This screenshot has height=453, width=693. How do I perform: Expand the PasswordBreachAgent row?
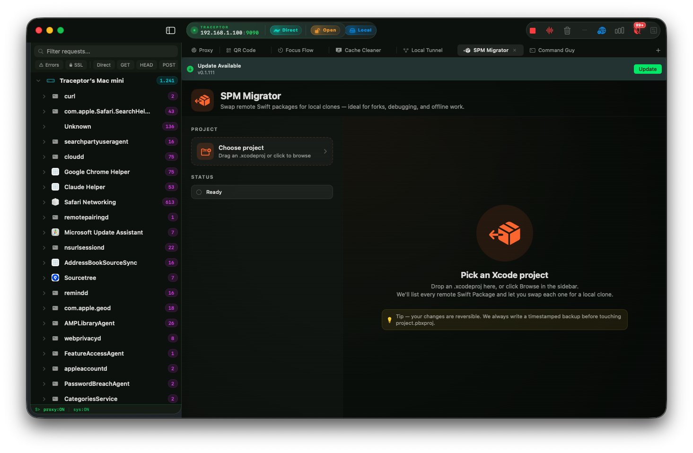point(44,383)
